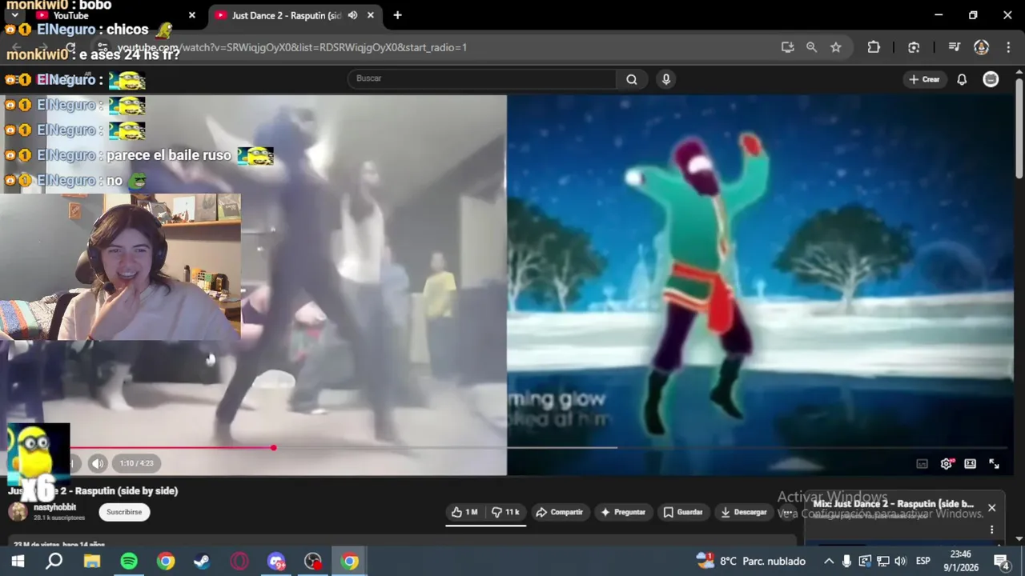
Task: Click the screenshot extension camera icon
Action: point(914,47)
